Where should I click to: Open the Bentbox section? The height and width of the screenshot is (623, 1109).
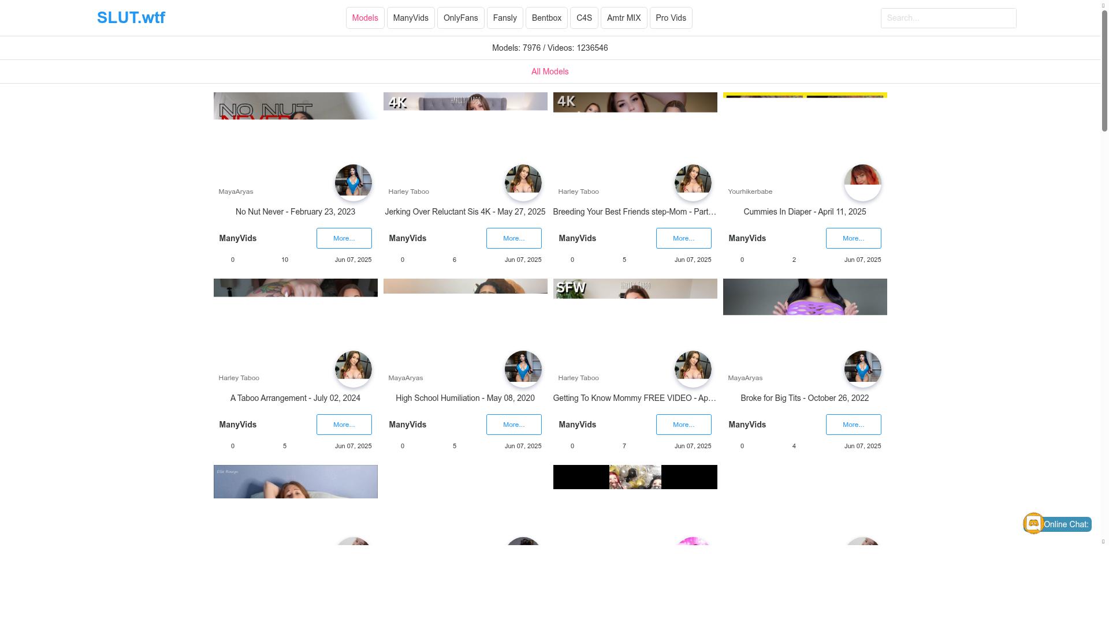546,18
